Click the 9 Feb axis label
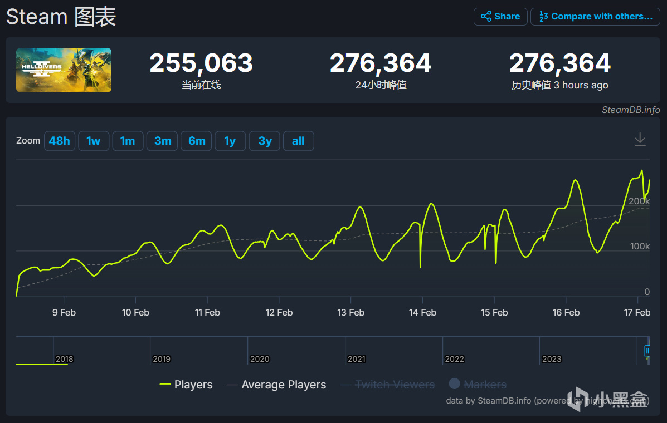The width and height of the screenshot is (667, 423). [x=64, y=313]
